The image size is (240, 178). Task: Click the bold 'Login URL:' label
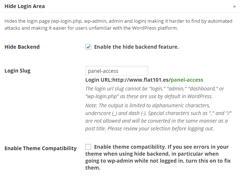pos(98,79)
